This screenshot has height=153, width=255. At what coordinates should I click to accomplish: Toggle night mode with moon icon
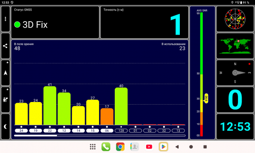tap(6, 127)
